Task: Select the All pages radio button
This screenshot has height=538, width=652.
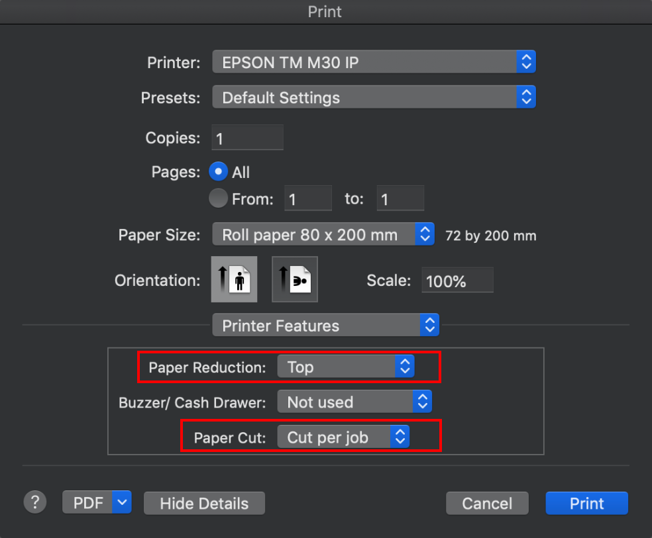Action: coord(218,171)
